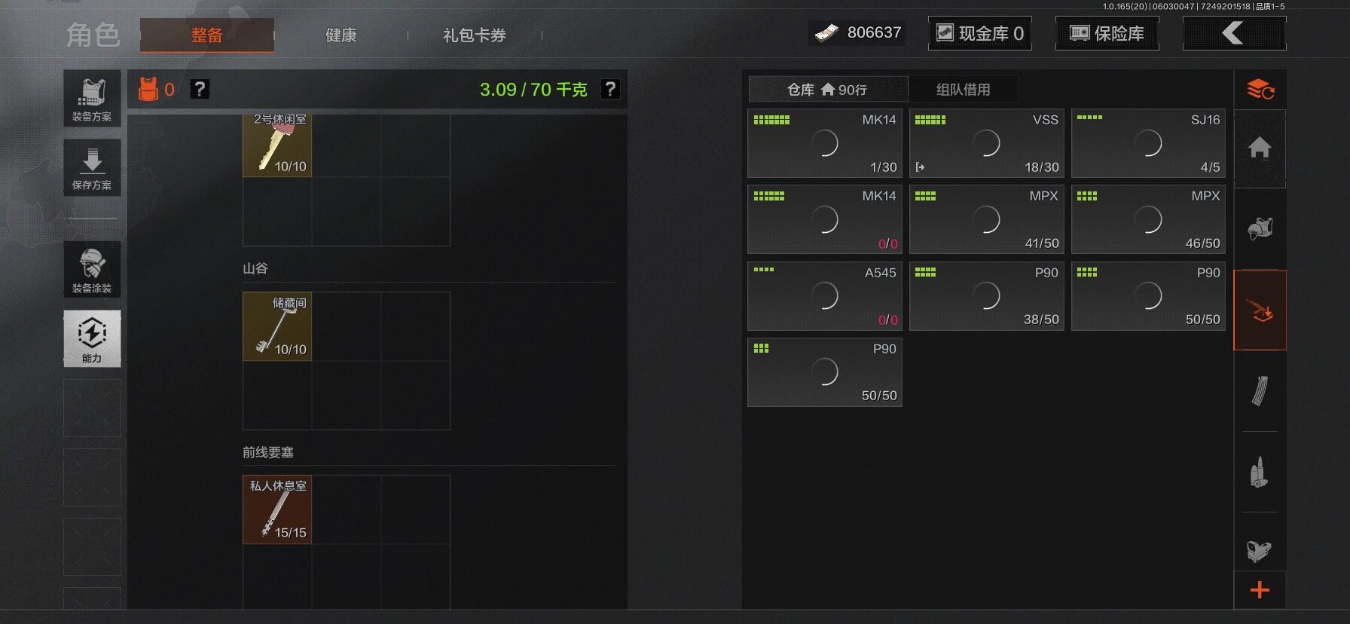This screenshot has width=1350, height=624.
Task: Open the 现金库 cash vault
Action: pos(979,33)
